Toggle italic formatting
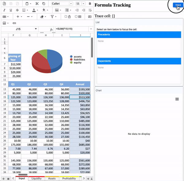 tap(4, 10)
